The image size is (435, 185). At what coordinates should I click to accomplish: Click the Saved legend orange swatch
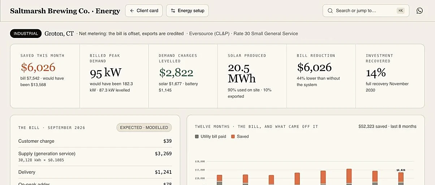pyautogui.click(x=233, y=137)
